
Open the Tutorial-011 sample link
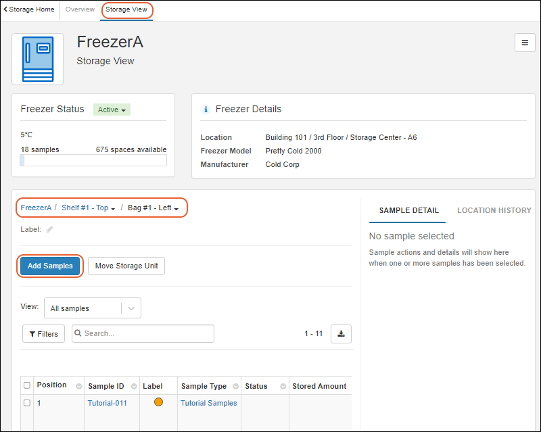point(107,403)
